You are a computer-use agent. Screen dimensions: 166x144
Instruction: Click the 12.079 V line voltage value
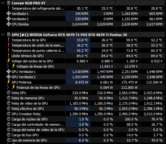point(131,66)
